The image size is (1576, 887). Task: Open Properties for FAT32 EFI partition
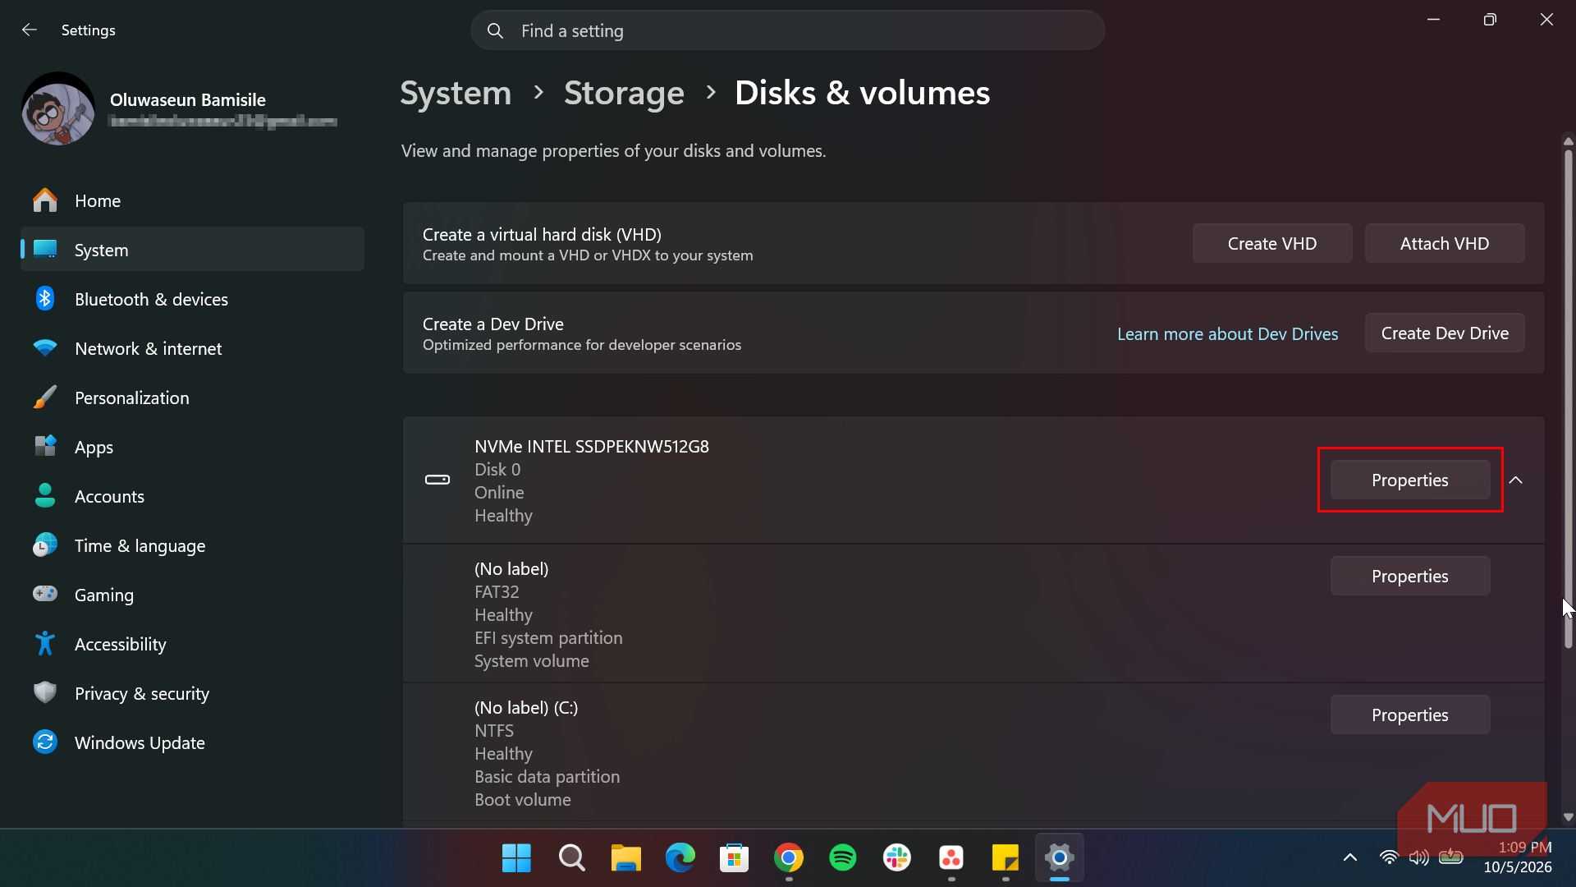coord(1409,576)
